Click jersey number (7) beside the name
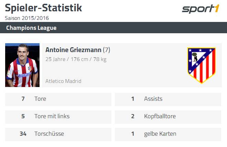The height and width of the screenshot is (147, 227). (106, 50)
